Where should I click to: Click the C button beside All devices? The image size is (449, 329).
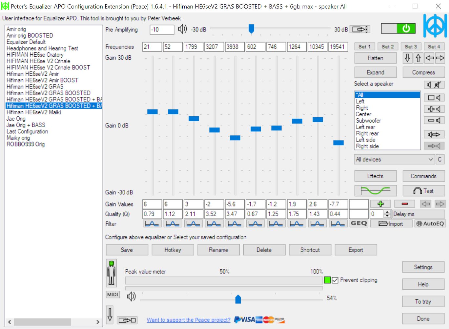pos(440,160)
